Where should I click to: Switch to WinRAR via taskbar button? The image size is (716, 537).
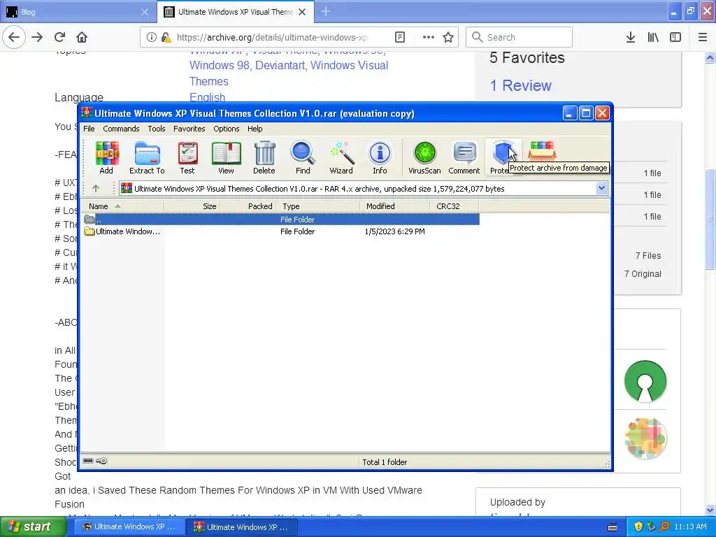click(x=241, y=527)
